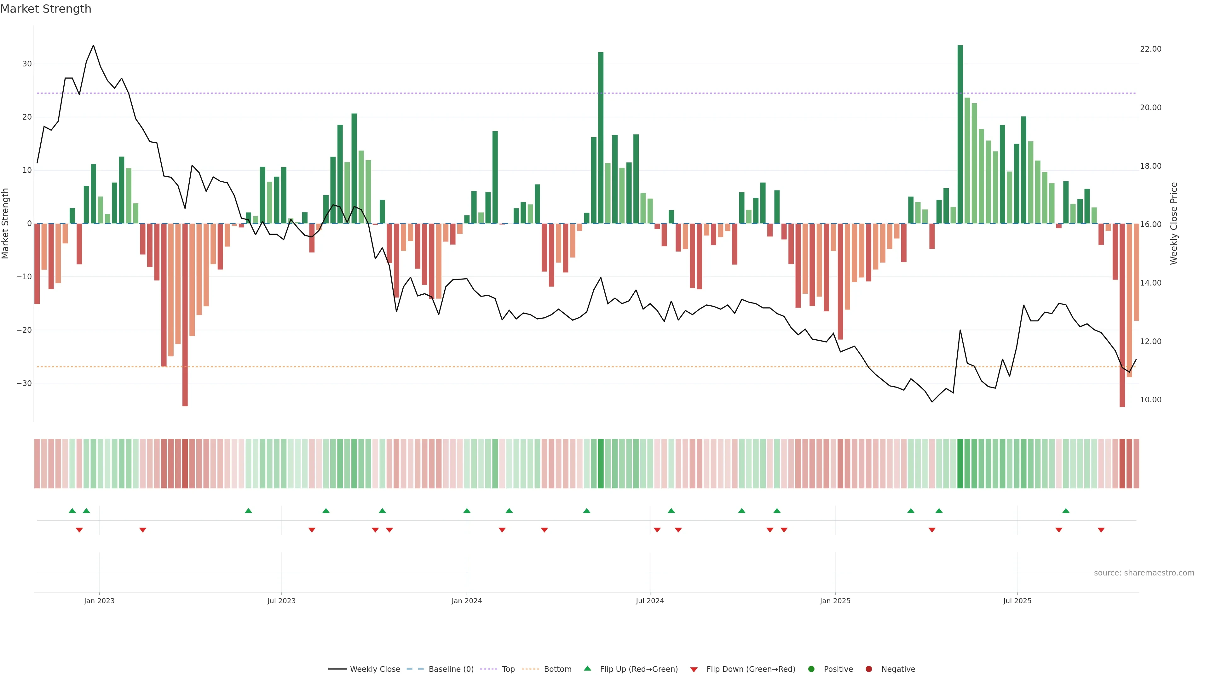Click the tallest green bar near May 2025

coord(960,134)
